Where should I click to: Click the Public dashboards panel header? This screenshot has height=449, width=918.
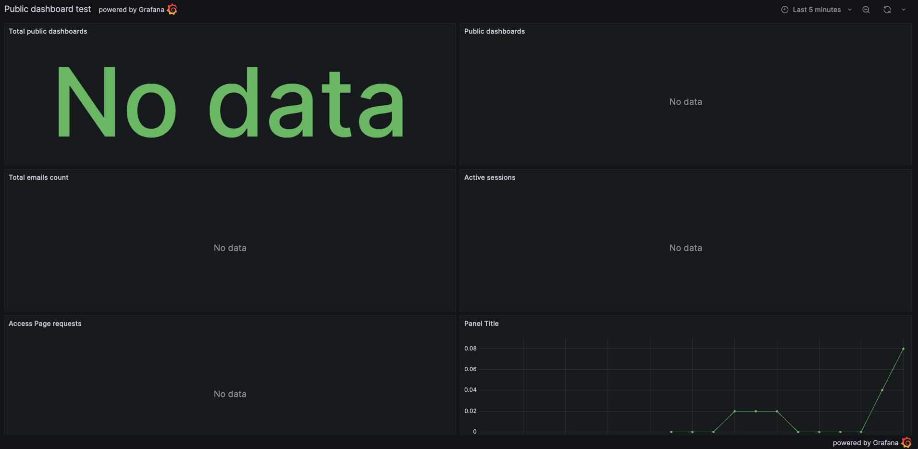point(494,31)
